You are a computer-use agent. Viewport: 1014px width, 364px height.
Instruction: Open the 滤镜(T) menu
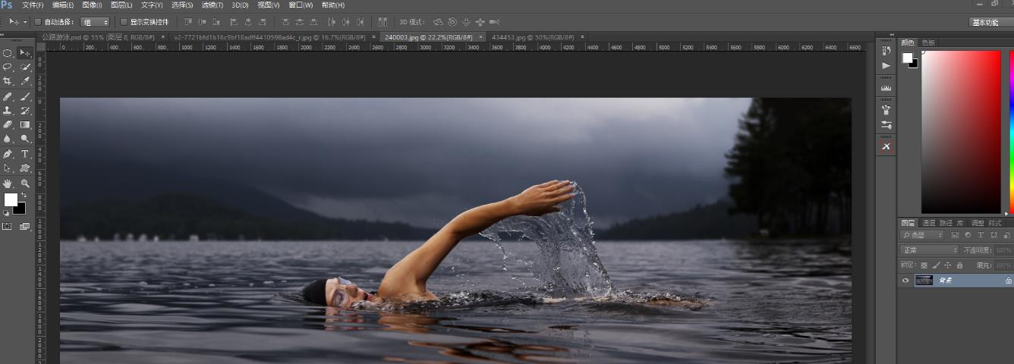click(x=213, y=5)
